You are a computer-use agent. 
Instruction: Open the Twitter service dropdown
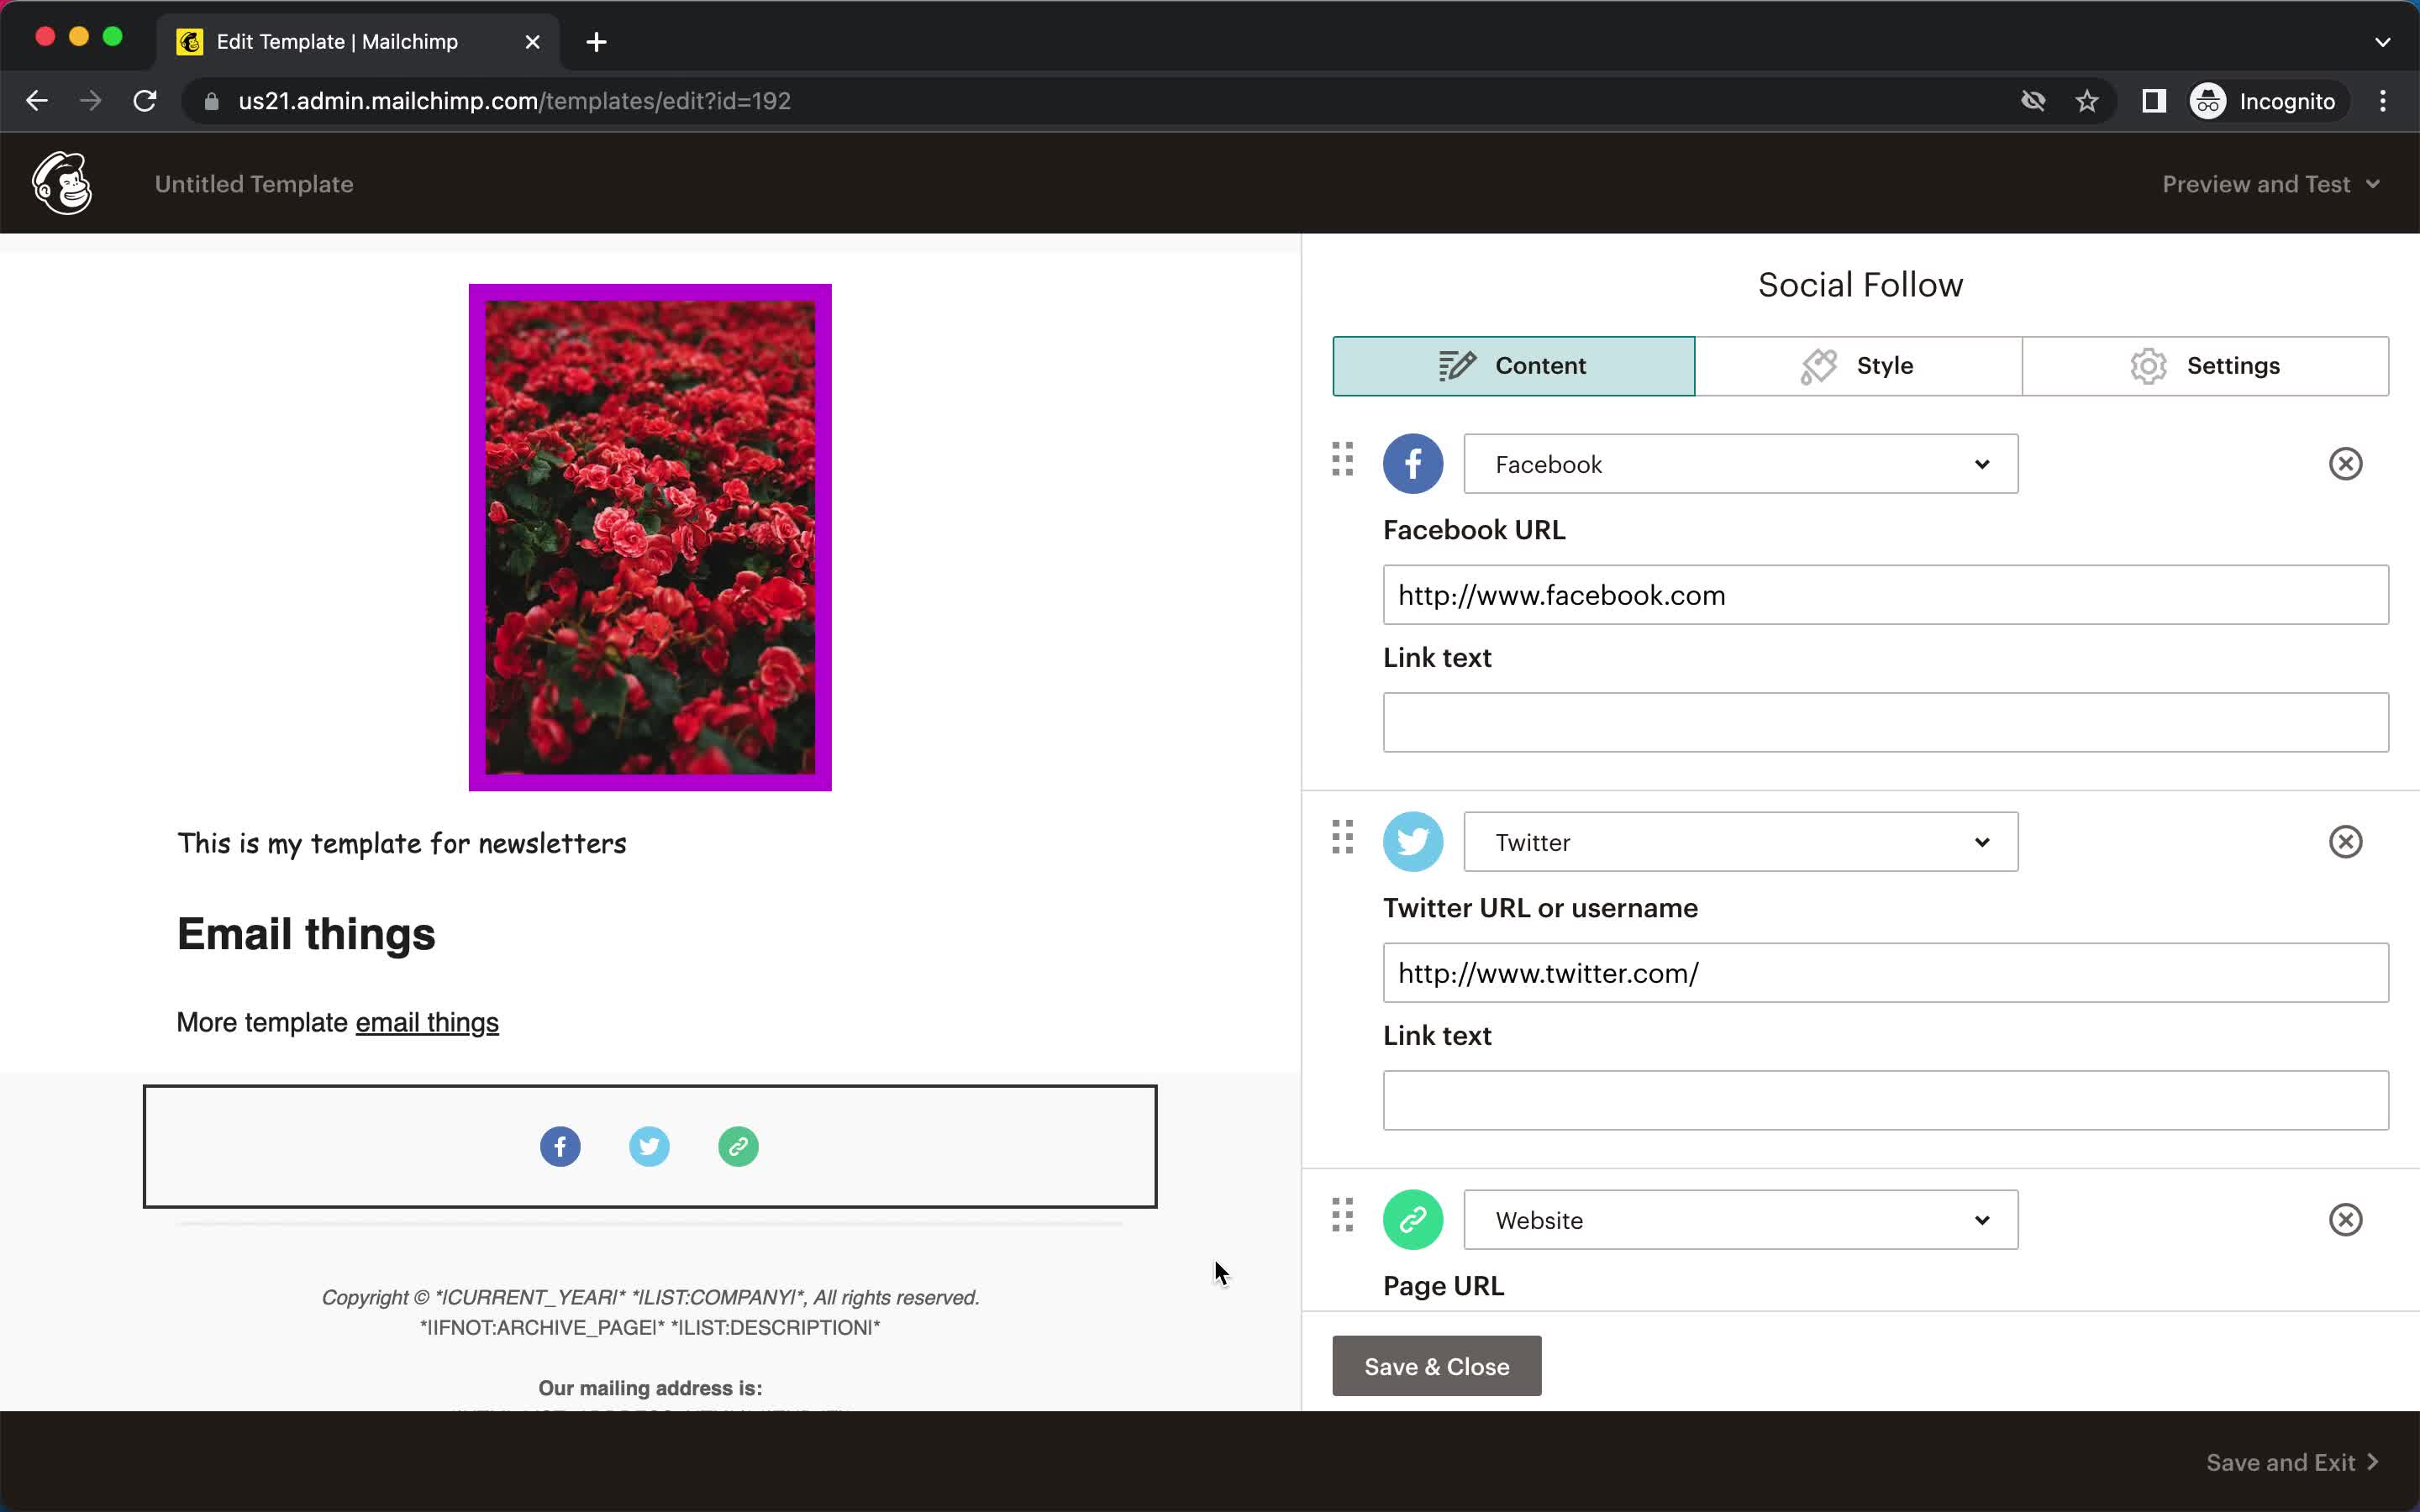pyautogui.click(x=1740, y=842)
